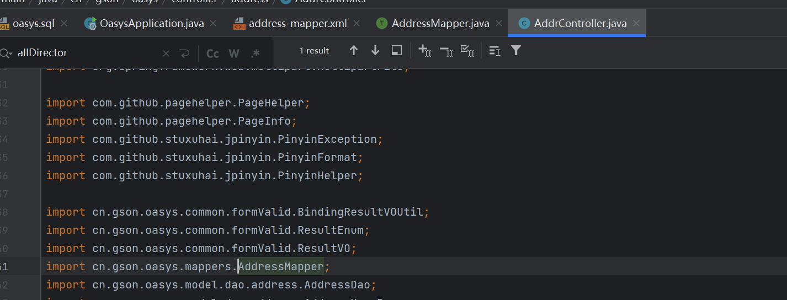The width and height of the screenshot is (787, 300).
Task: Close the oasys.sql tab
Action: (x=64, y=24)
